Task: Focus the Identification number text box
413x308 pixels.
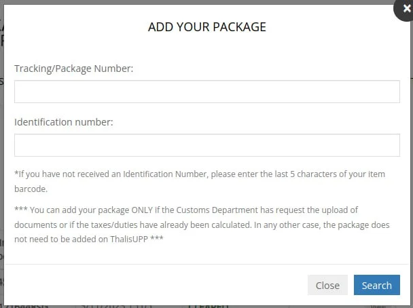Action: tap(206, 145)
